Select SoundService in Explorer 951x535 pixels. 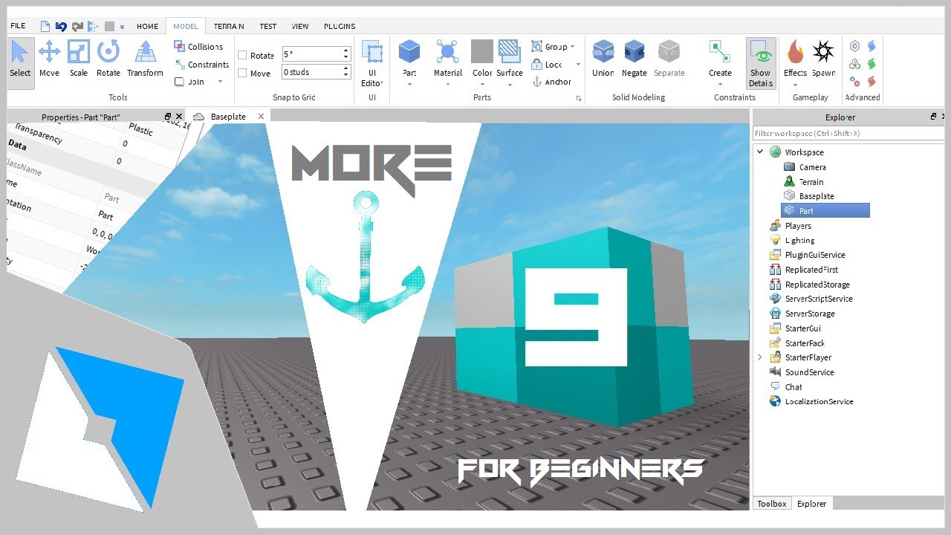(809, 372)
